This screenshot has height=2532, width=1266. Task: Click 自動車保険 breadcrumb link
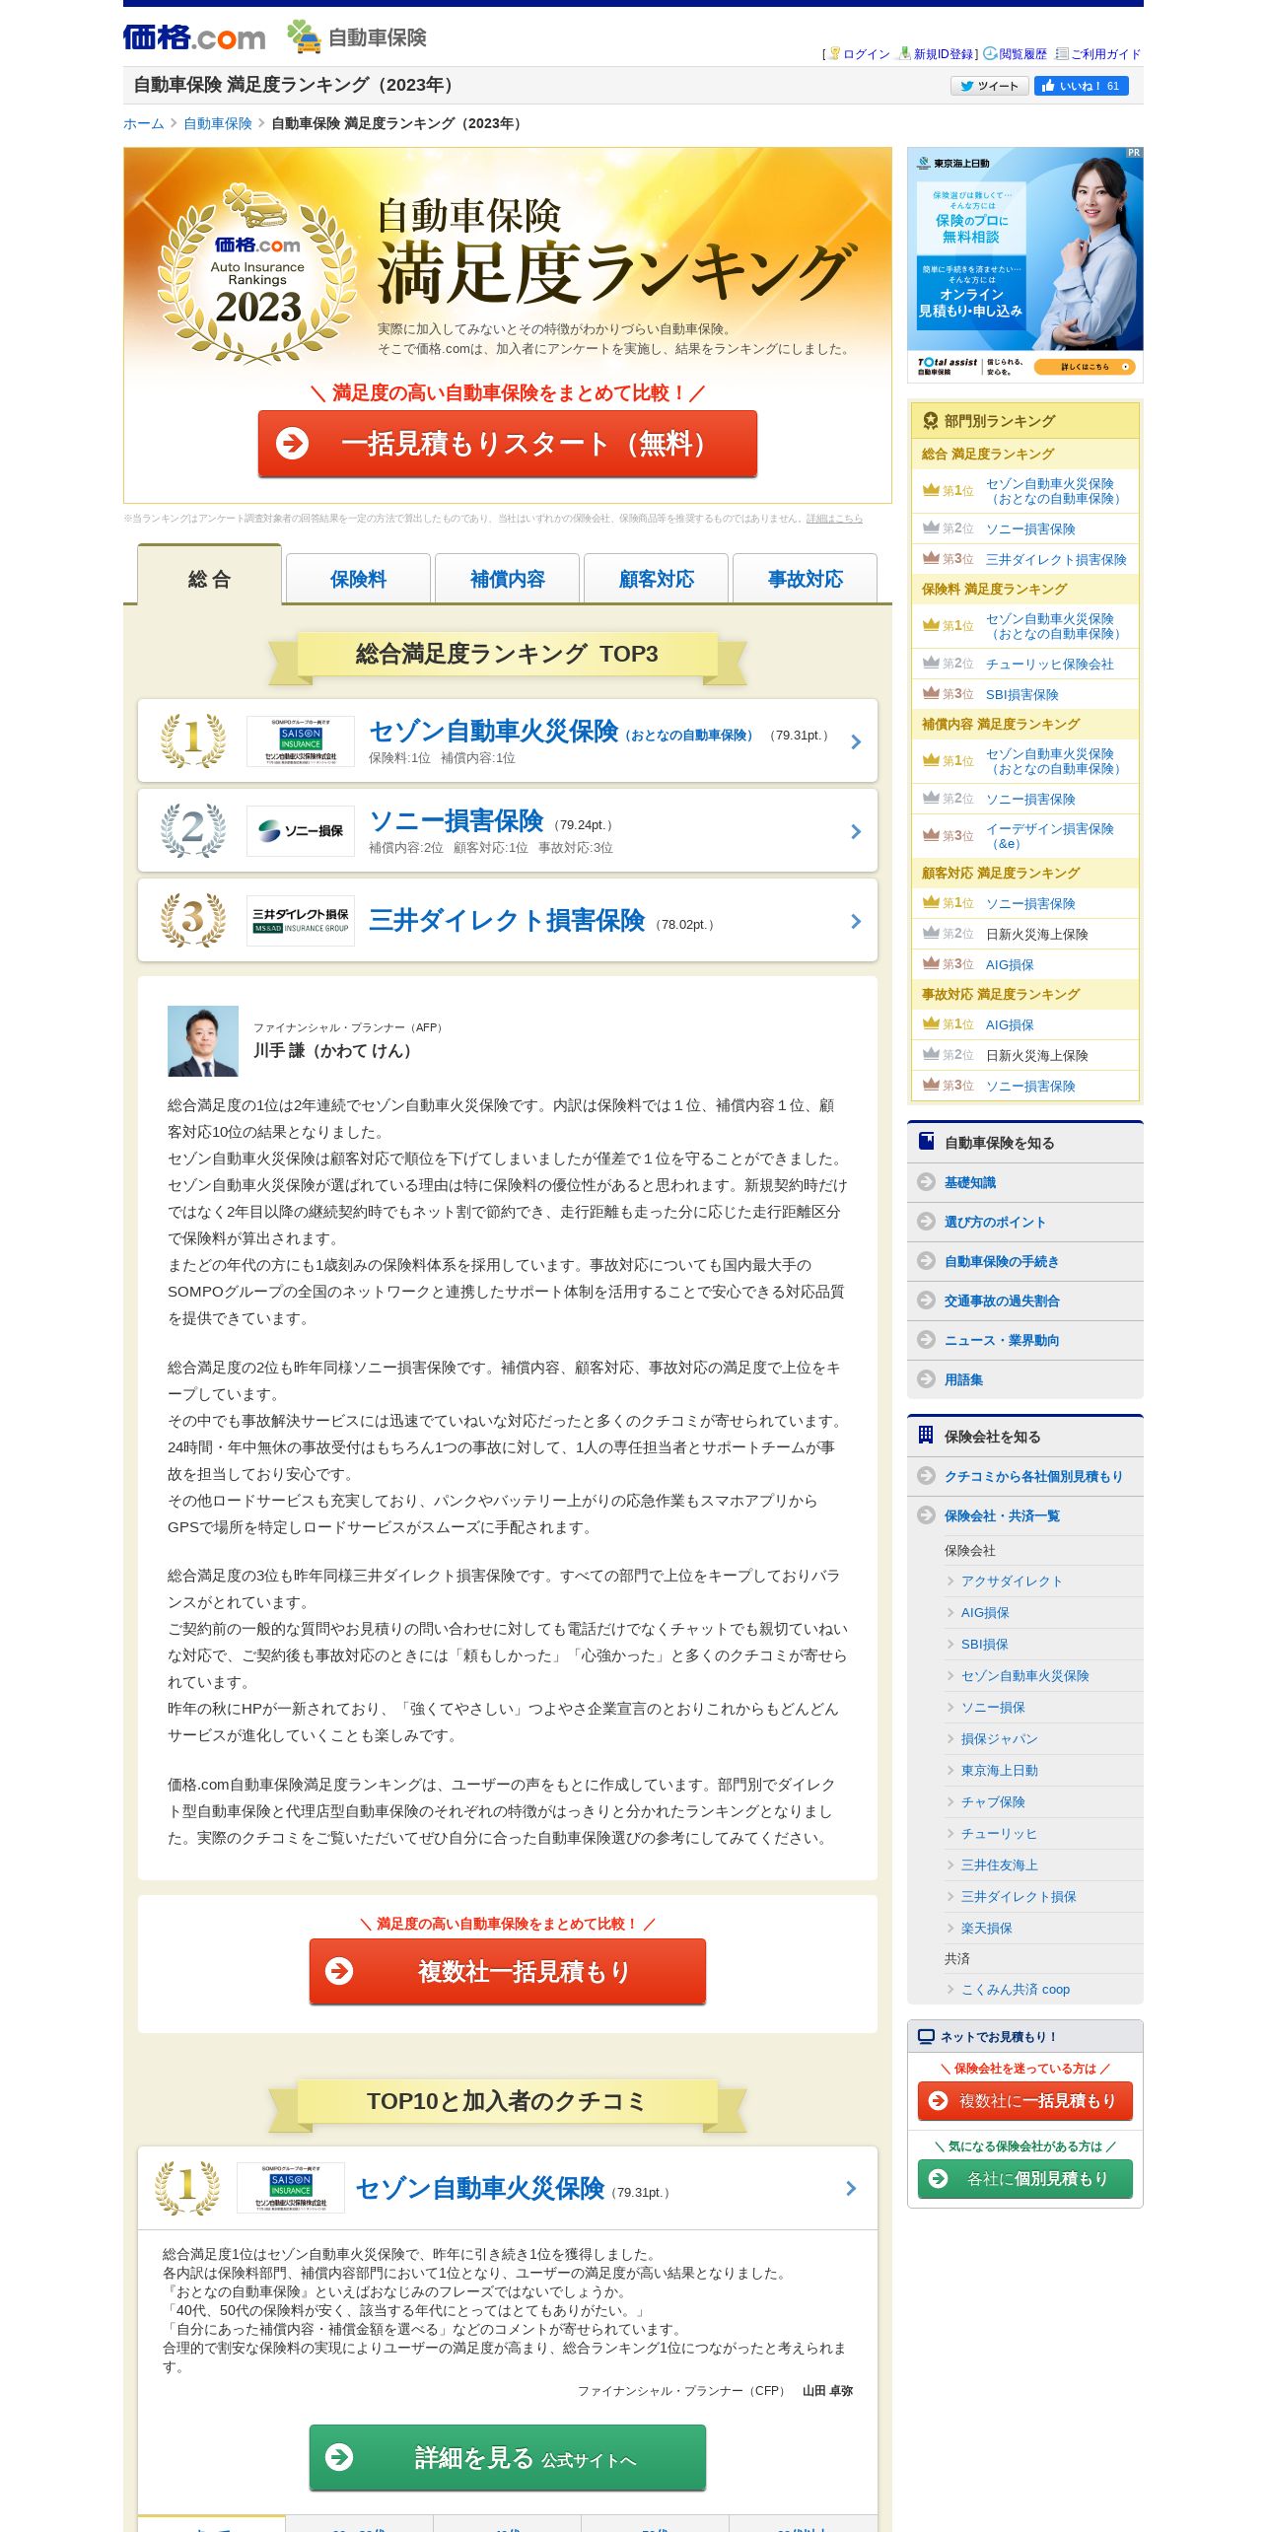(x=218, y=123)
